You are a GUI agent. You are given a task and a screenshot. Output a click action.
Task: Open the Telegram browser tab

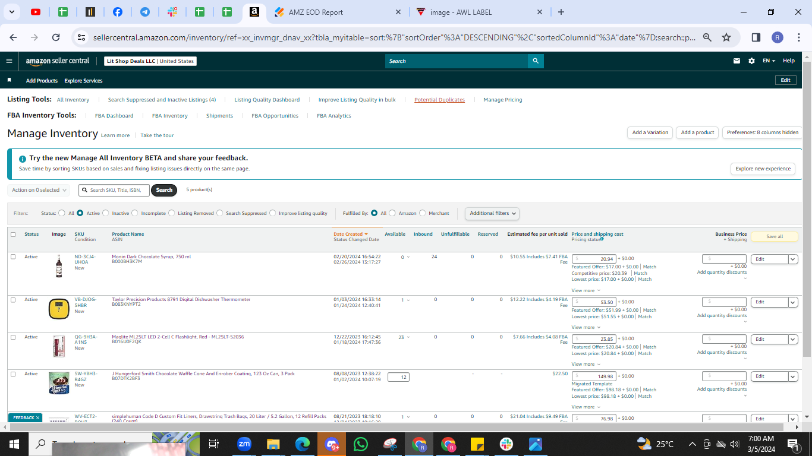coord(145,12)
